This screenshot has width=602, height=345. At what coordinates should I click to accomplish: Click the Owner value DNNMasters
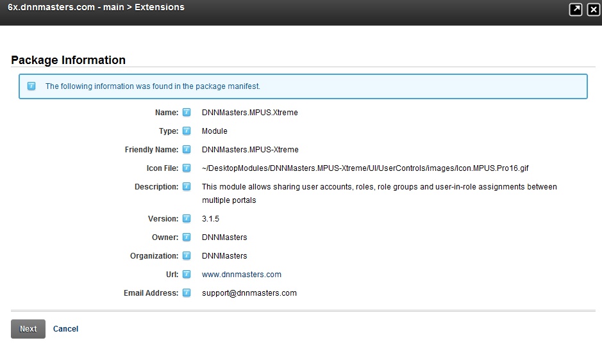tap(224, 237)
